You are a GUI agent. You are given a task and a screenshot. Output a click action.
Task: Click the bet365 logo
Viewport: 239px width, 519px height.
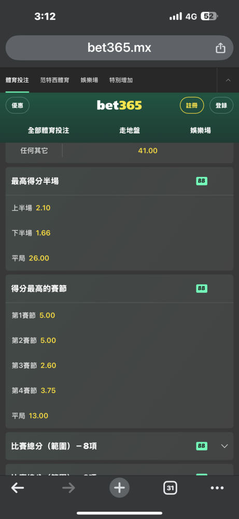[x=119, y=105]
